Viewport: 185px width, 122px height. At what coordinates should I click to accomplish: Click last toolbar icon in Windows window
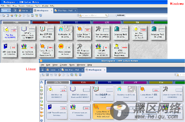[40, 15]
